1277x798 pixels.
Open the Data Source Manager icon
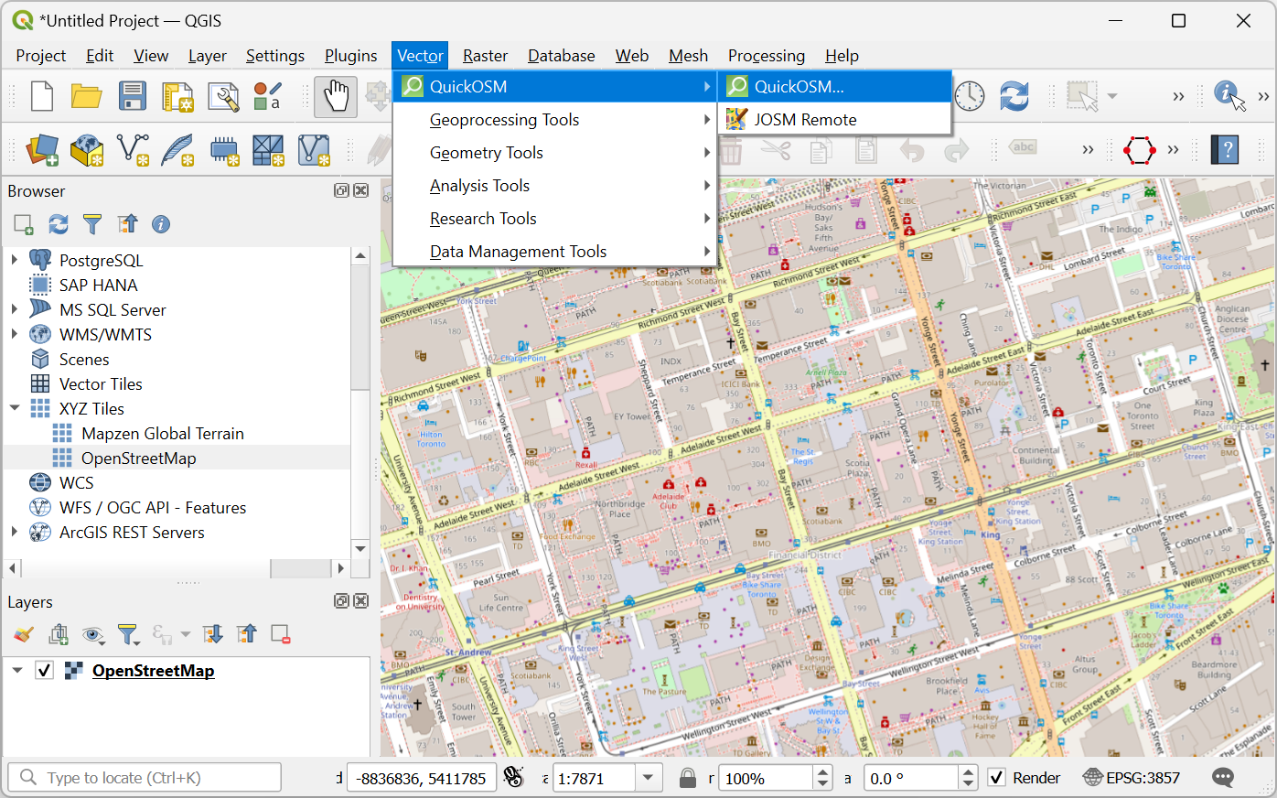coord(42,150)
